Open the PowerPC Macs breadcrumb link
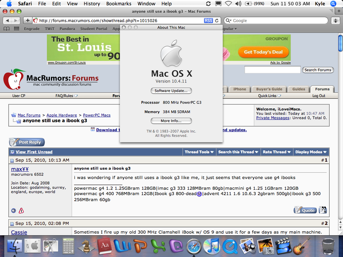 point(97,115)
